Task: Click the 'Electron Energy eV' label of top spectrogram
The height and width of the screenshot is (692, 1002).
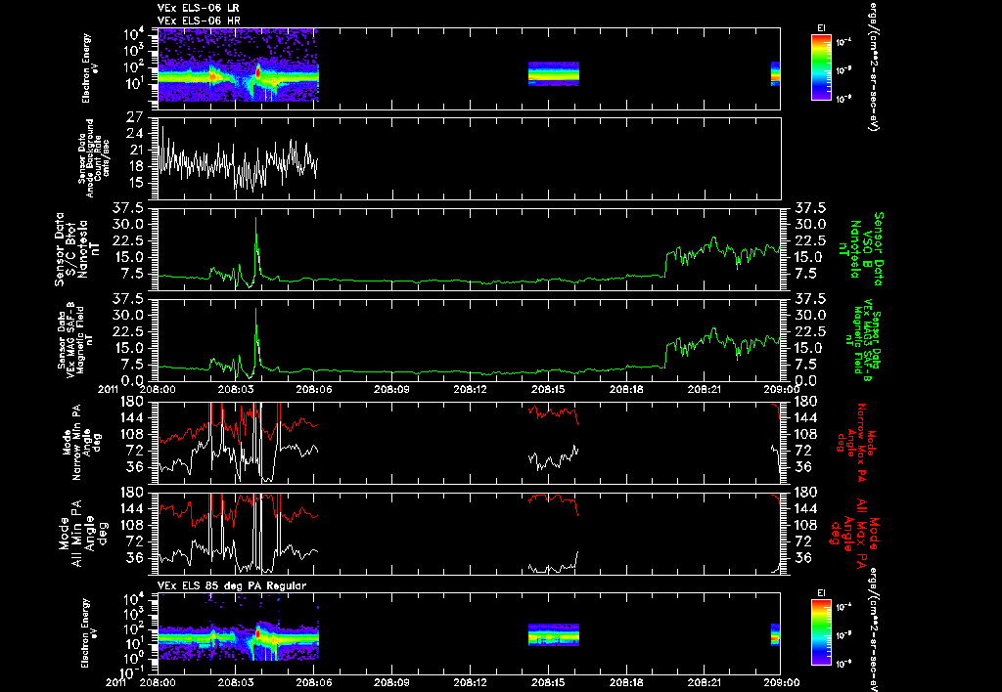Action: pyautogui.click(x=88, y=68)
